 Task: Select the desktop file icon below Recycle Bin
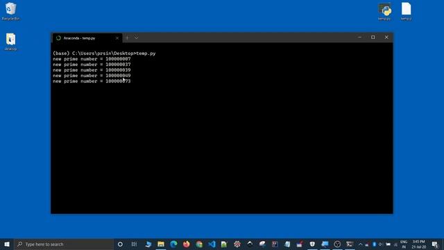click(10, 42)
